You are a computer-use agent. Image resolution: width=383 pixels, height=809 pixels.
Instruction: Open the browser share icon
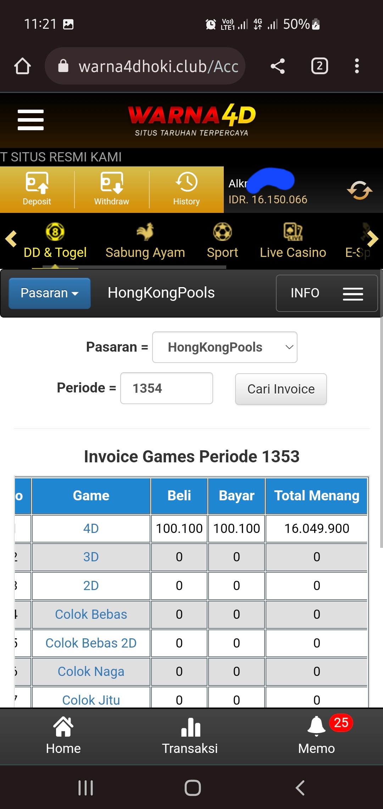point(278,66)
